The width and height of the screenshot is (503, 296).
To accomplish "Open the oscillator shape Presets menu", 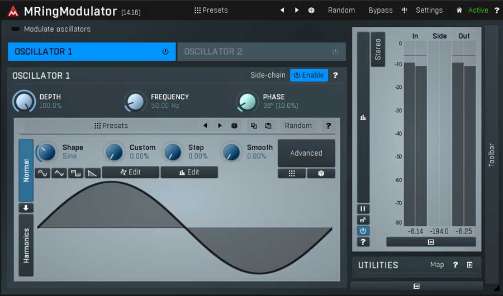I will (111, 126).
